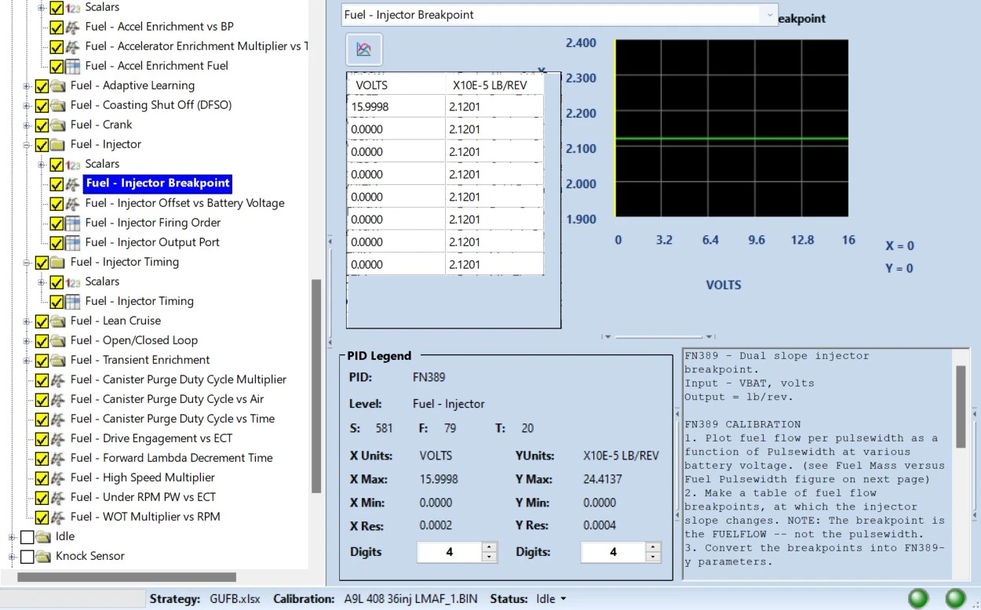Expand Scalars under Fuel - Injector
Viewport: 981px width, 610px height.
[42, 164]
